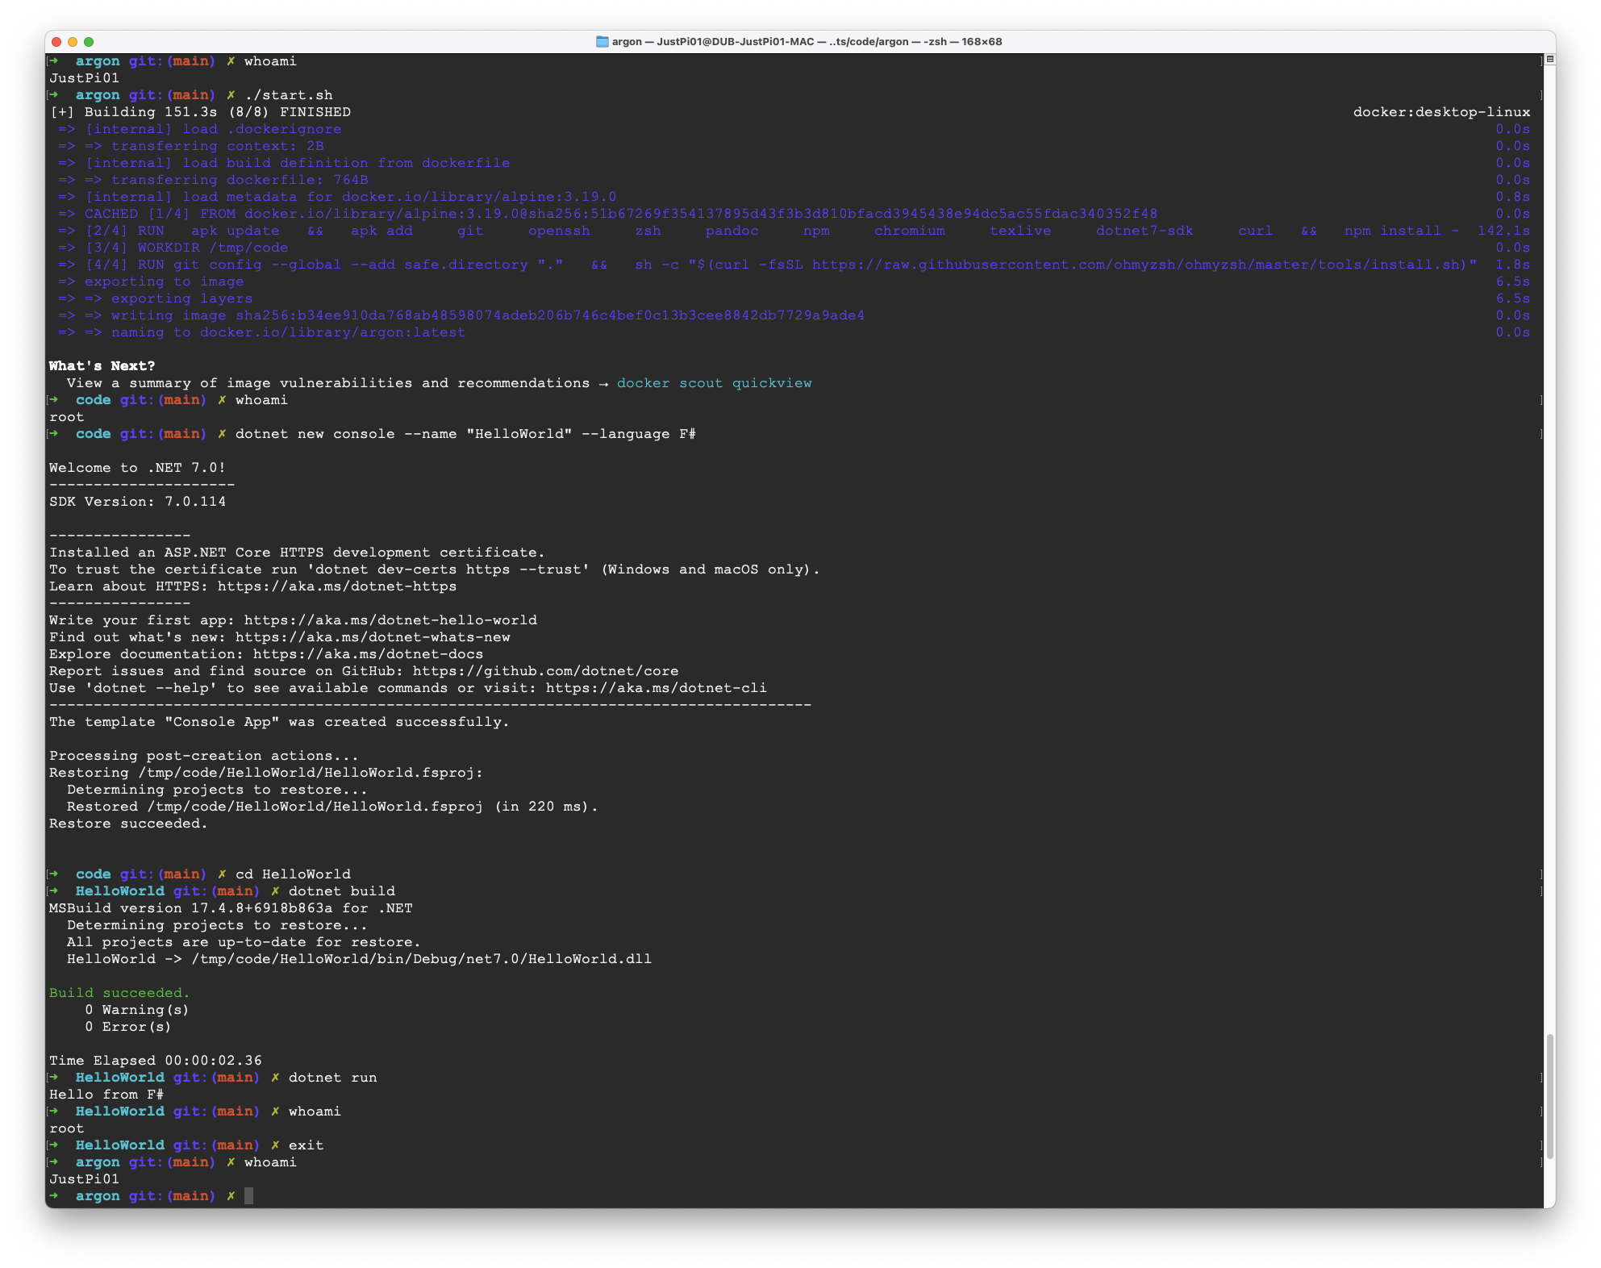
Task: Click the green prompt arrow on last line
Action: pyautogui.click(x=53, y=1196)
